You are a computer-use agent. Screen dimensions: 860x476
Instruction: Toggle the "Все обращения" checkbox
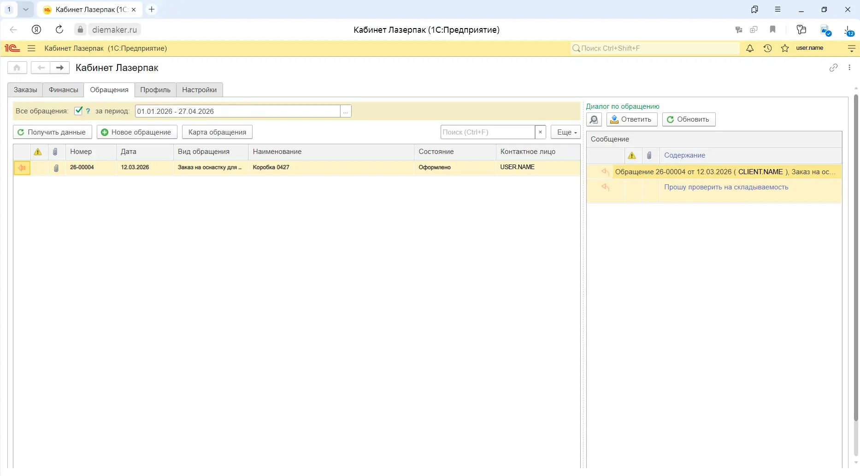coord(78,111)
